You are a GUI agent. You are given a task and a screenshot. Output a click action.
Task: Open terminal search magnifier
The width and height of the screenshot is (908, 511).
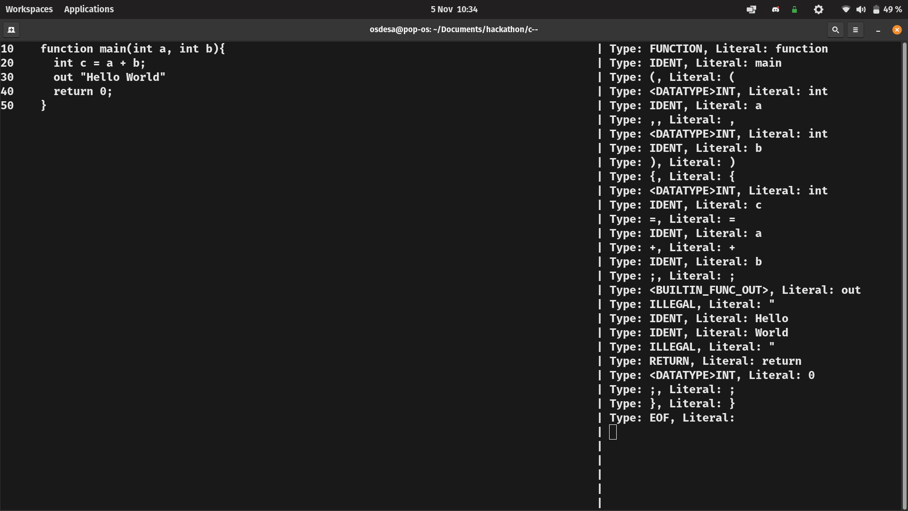(835, 30)
